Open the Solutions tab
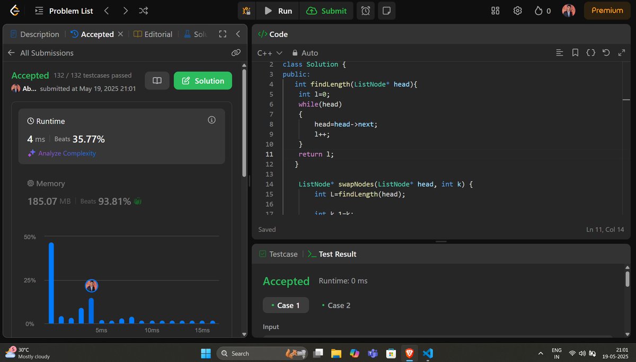Image resolution: width=636 pixels, height=362 pixels. coord(195,34)
